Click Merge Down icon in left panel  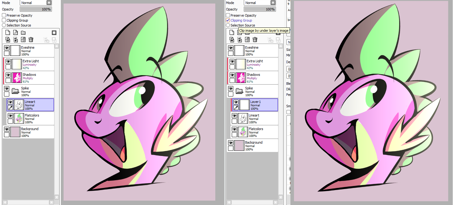pyautogui.click(x=15, y=39)
